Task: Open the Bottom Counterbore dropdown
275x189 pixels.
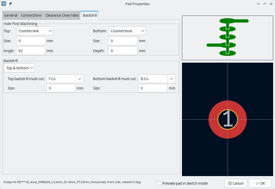Action: (127, 31)
